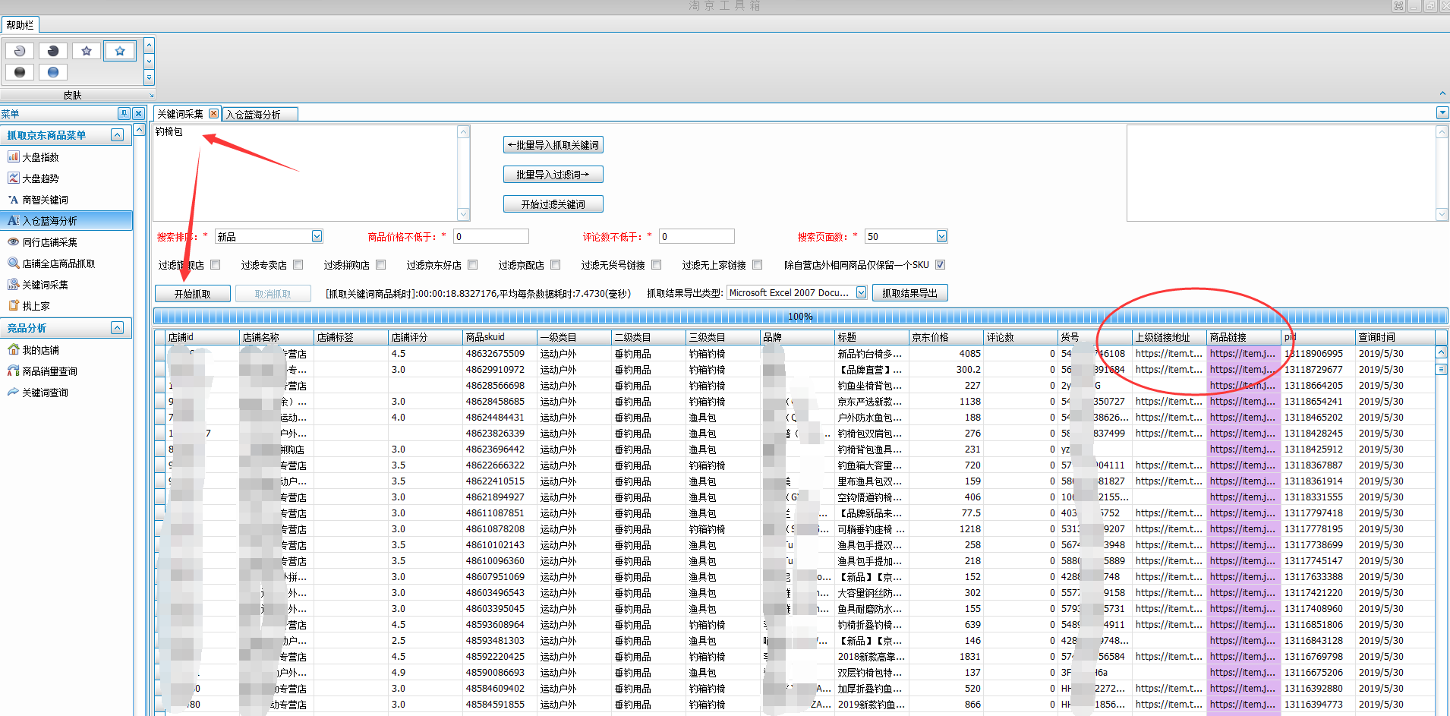This screenshot has width=1450, height=716.
Task: Click the 100% progress bar
Action: click(800, 316)
